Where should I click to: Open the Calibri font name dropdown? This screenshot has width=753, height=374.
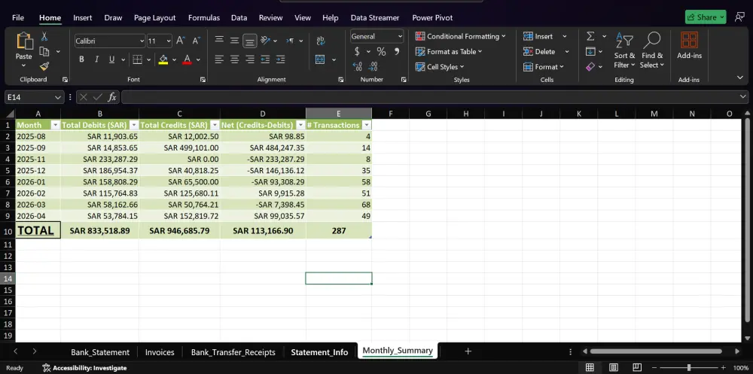[142, 41]
